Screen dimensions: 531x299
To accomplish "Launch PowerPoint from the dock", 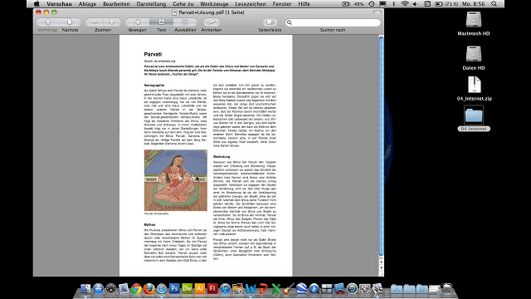I will point(264,288).
